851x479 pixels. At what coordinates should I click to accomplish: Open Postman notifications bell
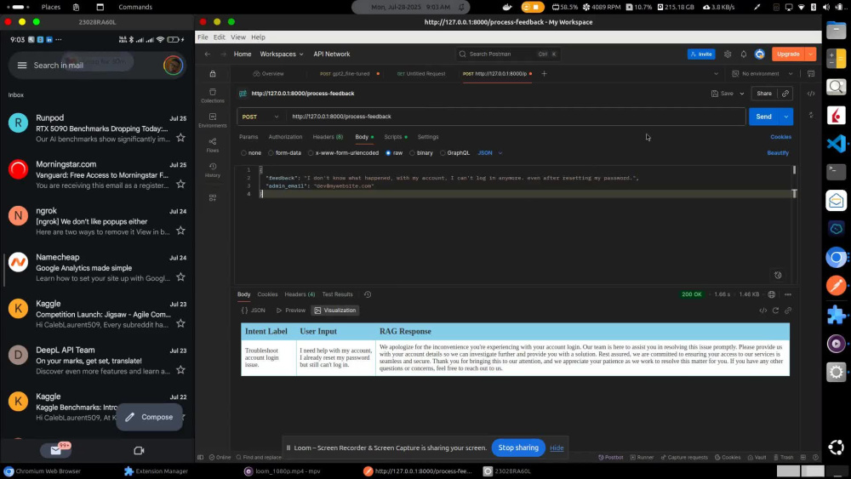(744, 54)
